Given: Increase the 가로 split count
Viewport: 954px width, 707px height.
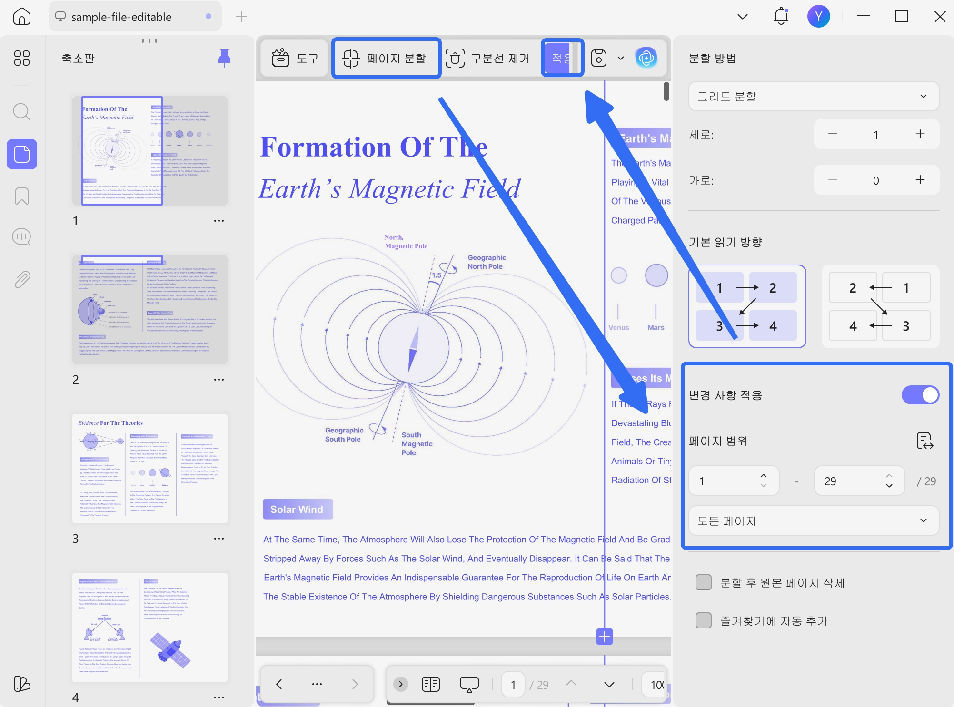Looking at the screenshot, I should pos(920,180).
